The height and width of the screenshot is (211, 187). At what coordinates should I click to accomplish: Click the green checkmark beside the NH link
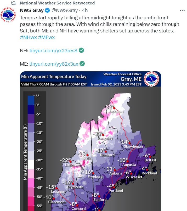[81, 50]
